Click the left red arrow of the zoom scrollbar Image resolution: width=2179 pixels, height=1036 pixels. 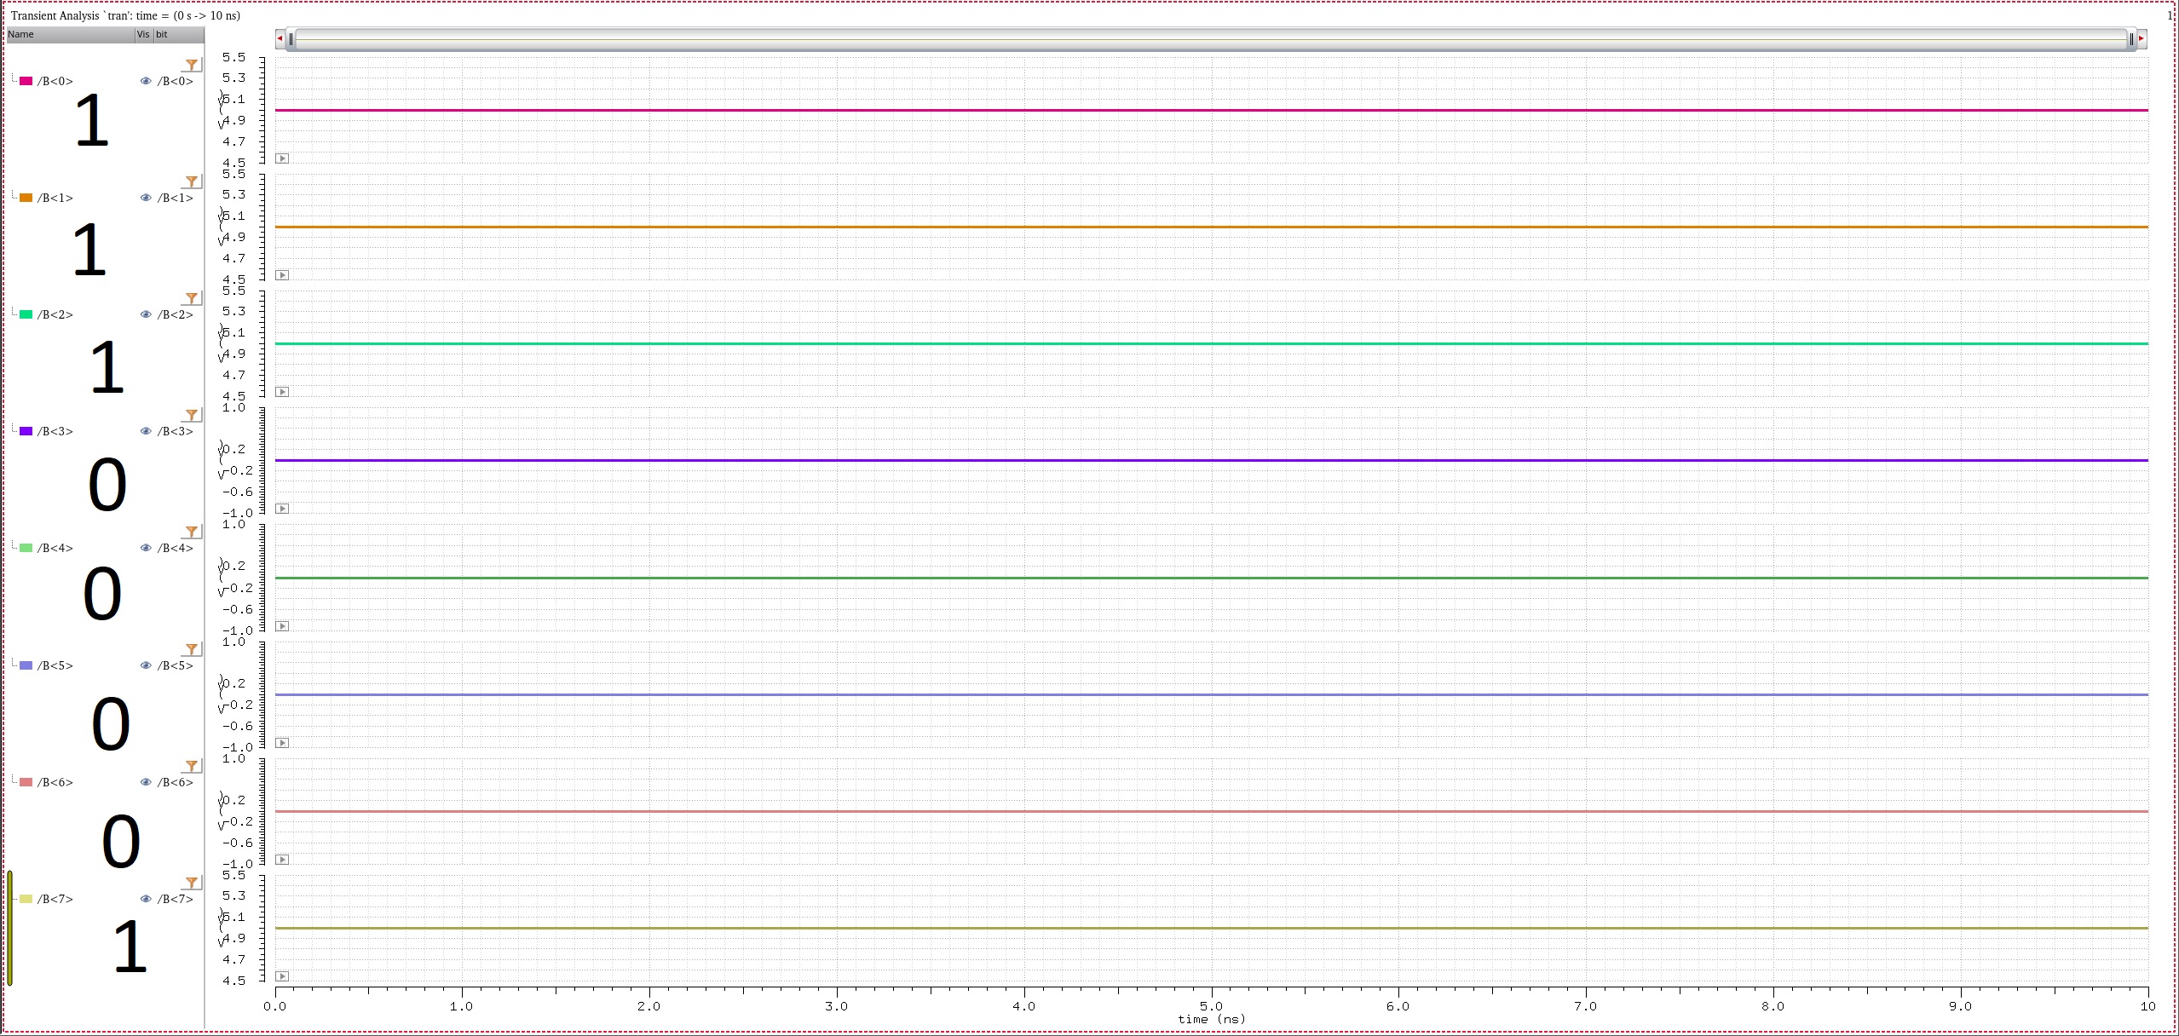[x=280, y=38]
